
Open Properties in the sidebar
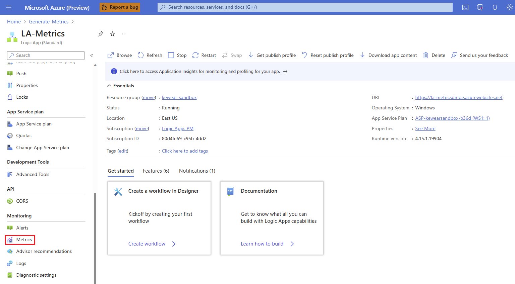(x=27, y=85)
